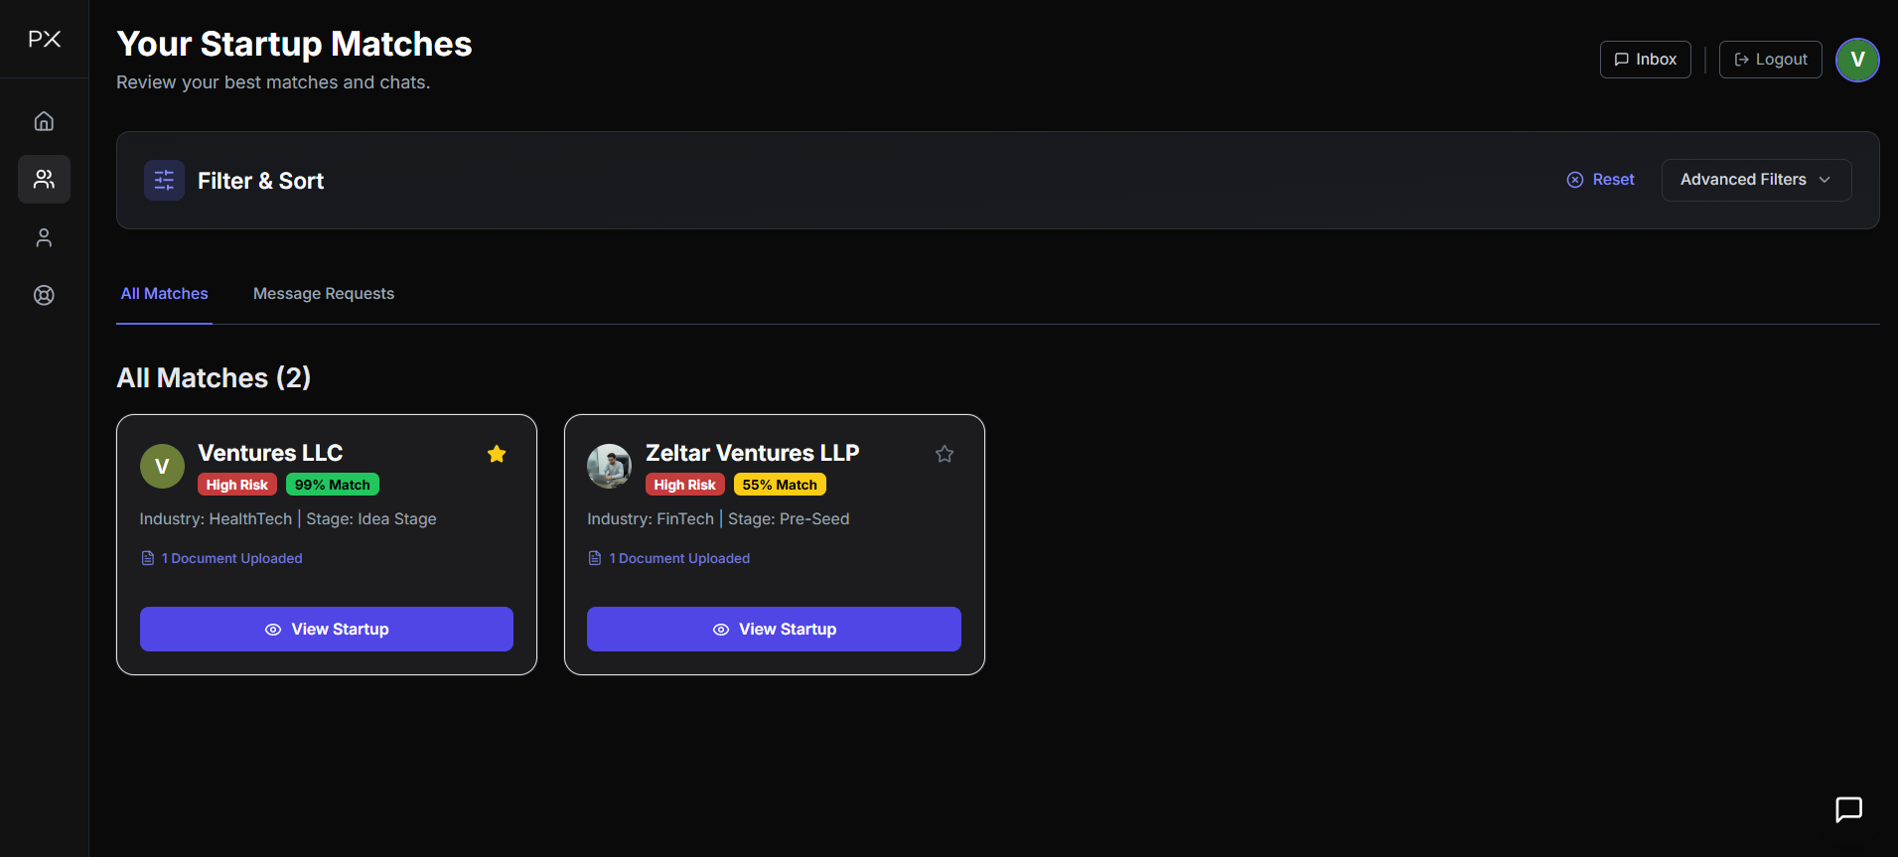
Task: Expand the Advanced Filters dropdown
Action: pyautogui.click(x=1756, y=180)
